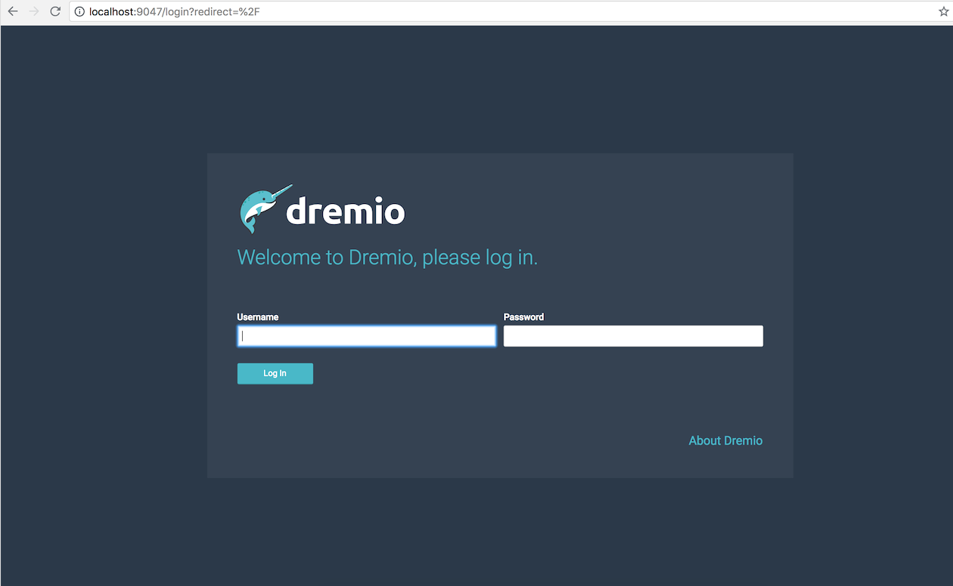Focus the Password input field
Screen dimensions: 953x586
633,336
